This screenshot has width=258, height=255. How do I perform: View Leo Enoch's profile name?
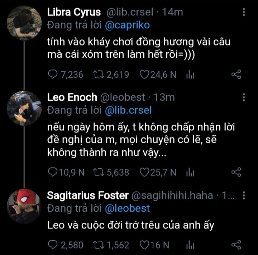(72, 97)
